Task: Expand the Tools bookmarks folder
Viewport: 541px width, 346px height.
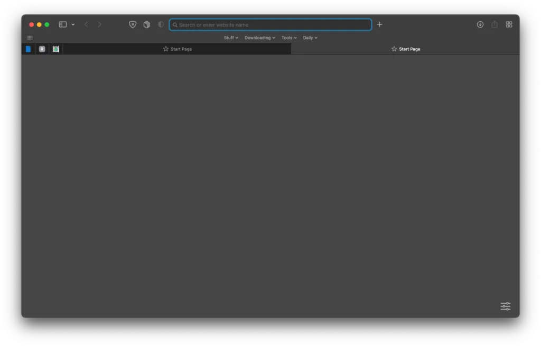Action: (289, 38)
